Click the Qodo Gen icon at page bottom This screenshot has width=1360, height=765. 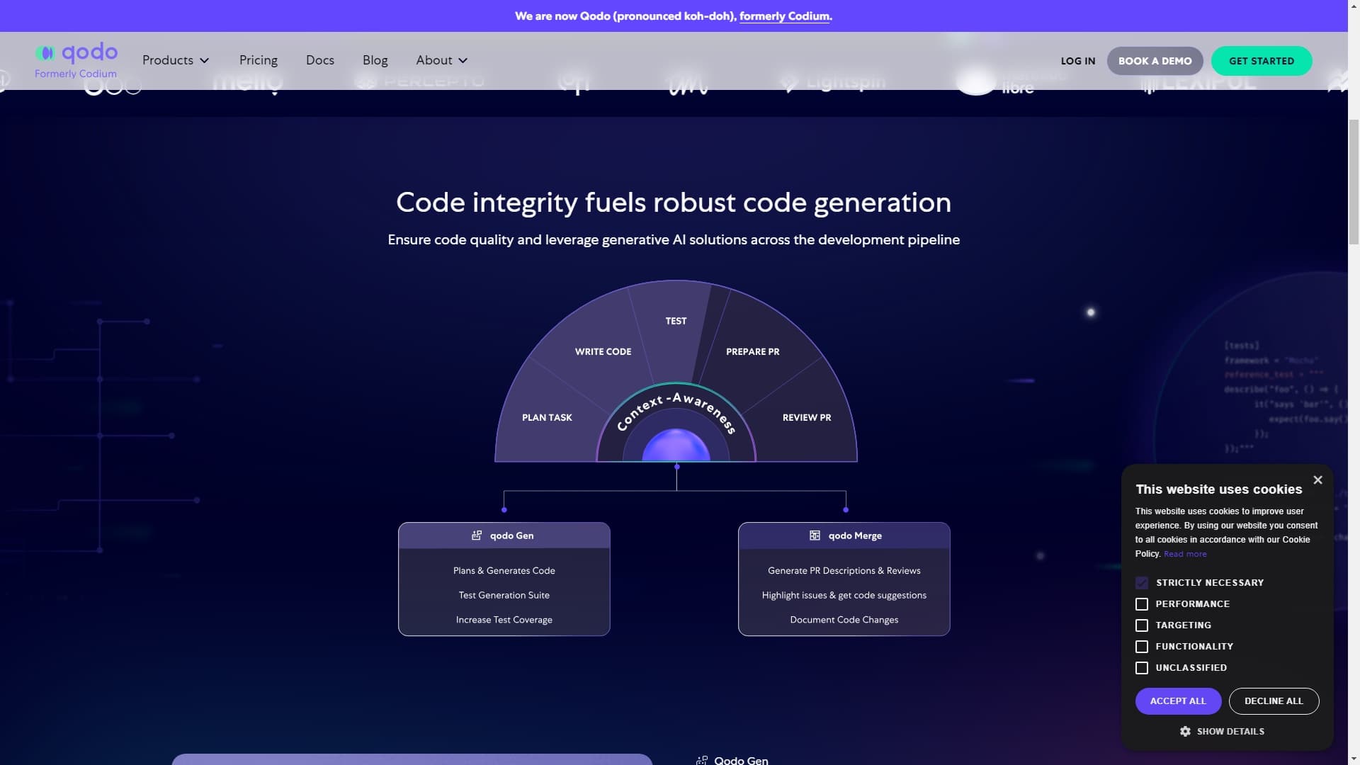click(702, 760)
